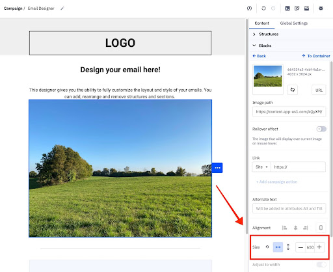Switch to the Content tab
333x272 pixels.
coord(261,23)
